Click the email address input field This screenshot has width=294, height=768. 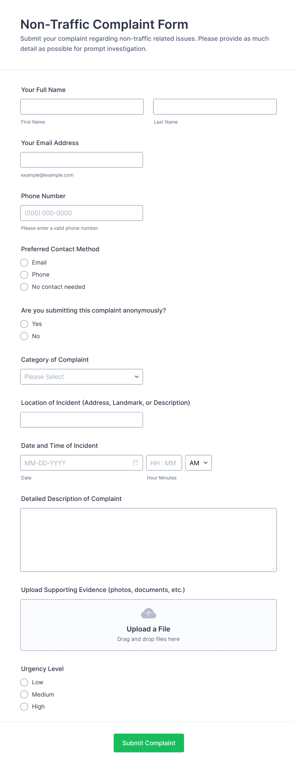(x=82, y=160)
